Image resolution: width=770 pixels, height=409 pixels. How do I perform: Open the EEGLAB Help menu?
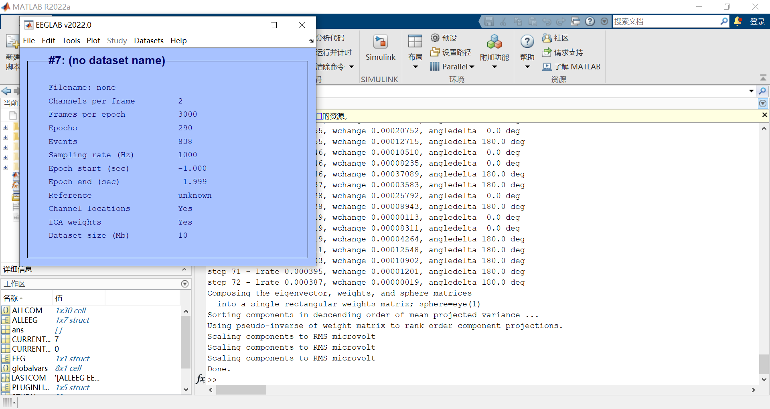[178, 40]
